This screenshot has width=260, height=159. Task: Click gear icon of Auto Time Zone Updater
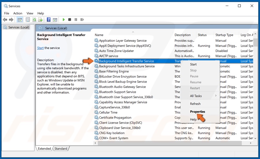[x=96, y=51]
